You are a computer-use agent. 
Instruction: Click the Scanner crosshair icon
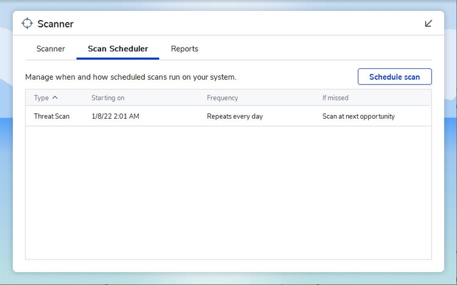tap(27, 24)
